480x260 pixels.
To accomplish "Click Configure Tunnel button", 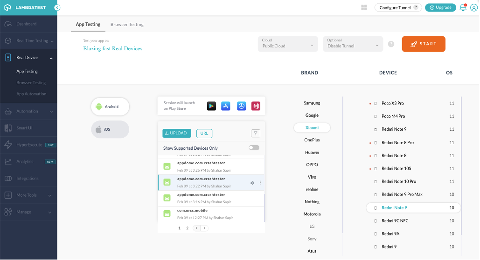I will point(398,7).
